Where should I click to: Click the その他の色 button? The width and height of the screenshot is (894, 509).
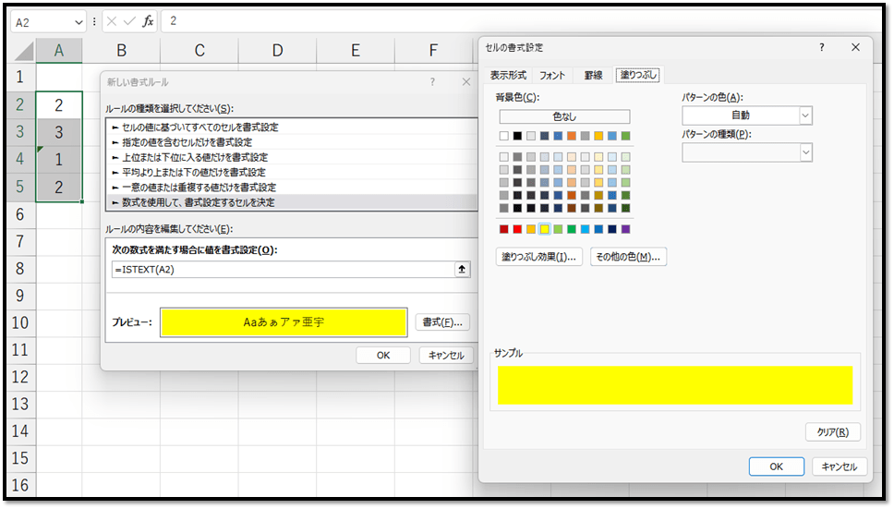point(628,257)
